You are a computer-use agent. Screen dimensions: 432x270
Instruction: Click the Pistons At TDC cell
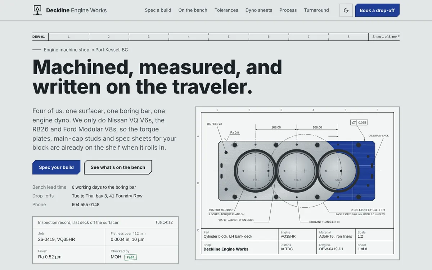tap(297, 247)
